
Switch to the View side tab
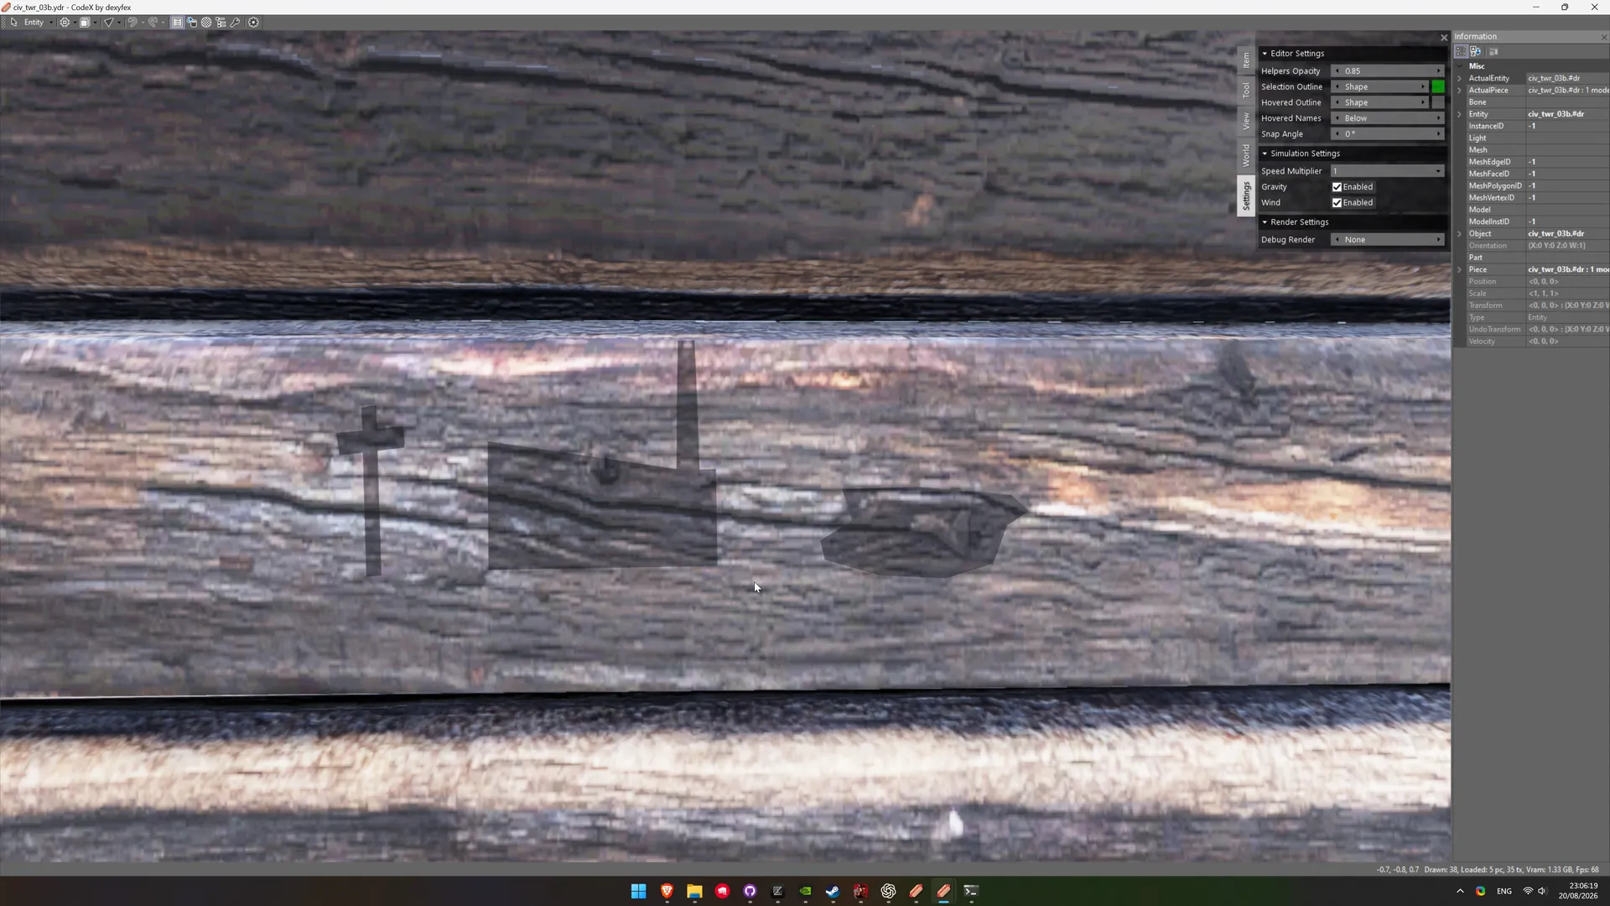click(1246, 121)
